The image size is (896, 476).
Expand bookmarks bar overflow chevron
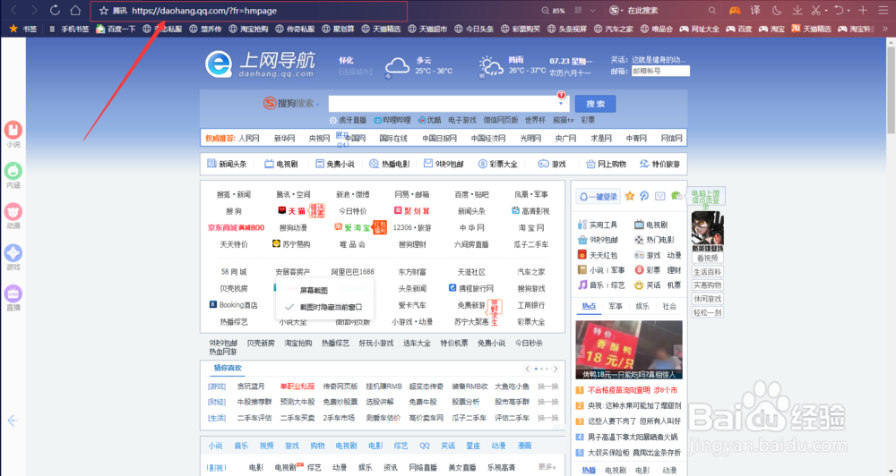coord(885,29)
